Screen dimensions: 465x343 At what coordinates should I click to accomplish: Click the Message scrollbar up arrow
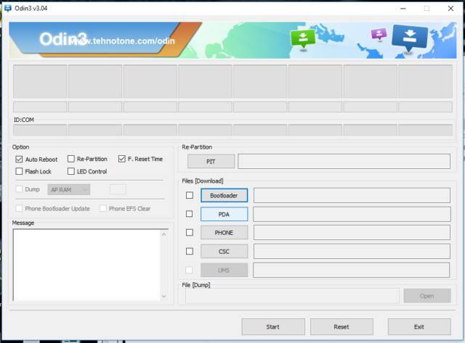[164, 234]
